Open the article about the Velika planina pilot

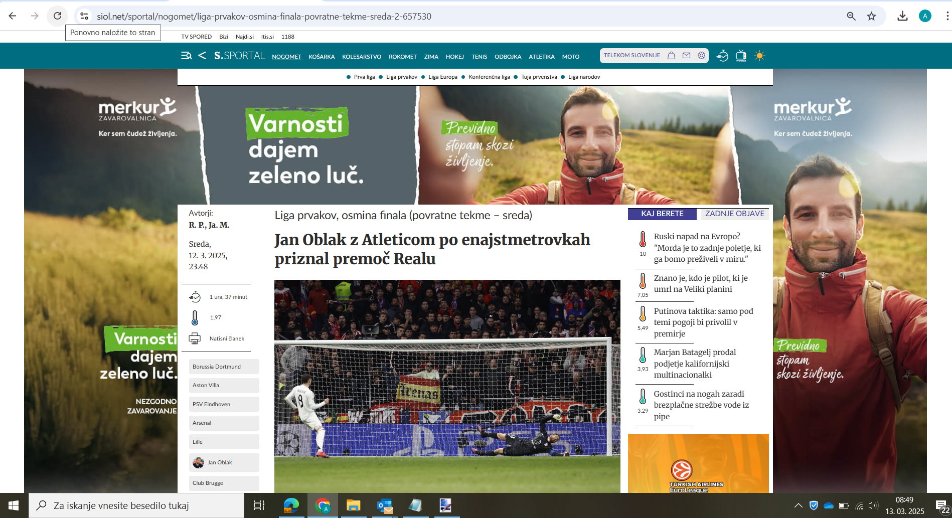pos(700,283)
